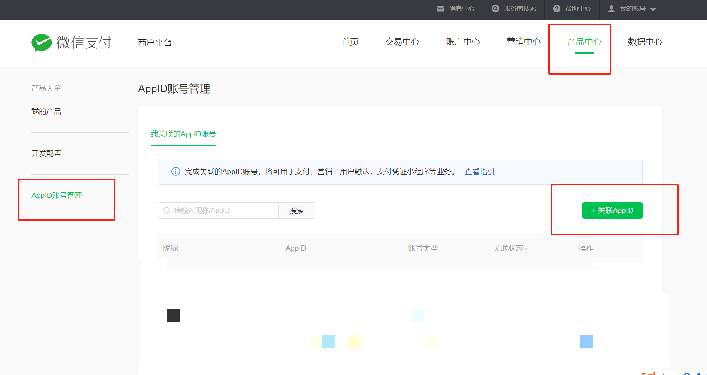
Task: Click the 搜索 button
Action: (x=297, y=210)
